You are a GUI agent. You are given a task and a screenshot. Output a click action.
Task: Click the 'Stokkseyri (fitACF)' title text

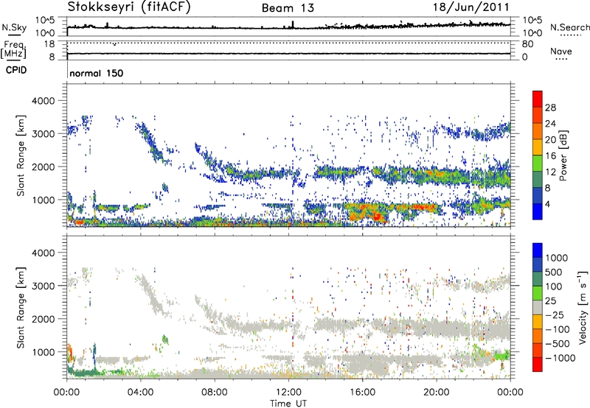129,7
